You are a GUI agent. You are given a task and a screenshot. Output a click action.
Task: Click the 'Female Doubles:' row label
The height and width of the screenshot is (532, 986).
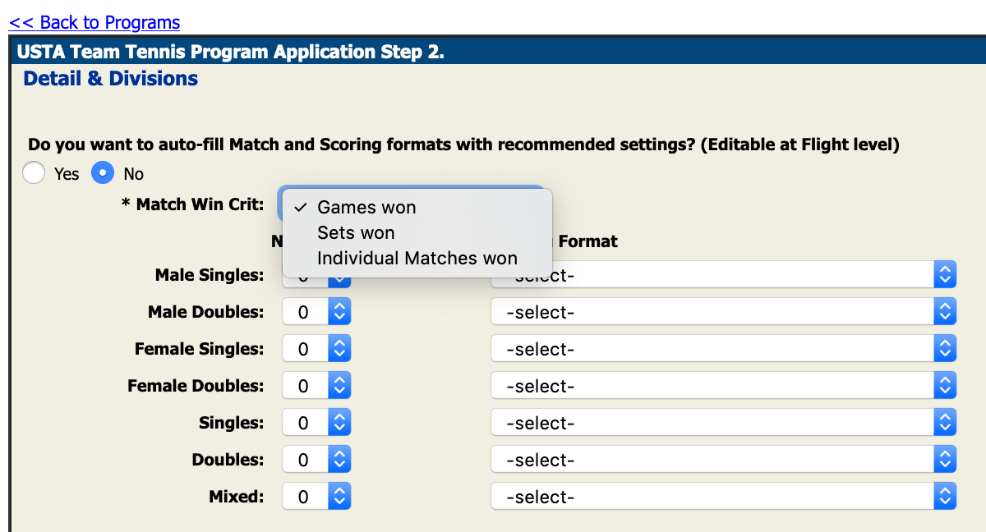click(196, 386)
